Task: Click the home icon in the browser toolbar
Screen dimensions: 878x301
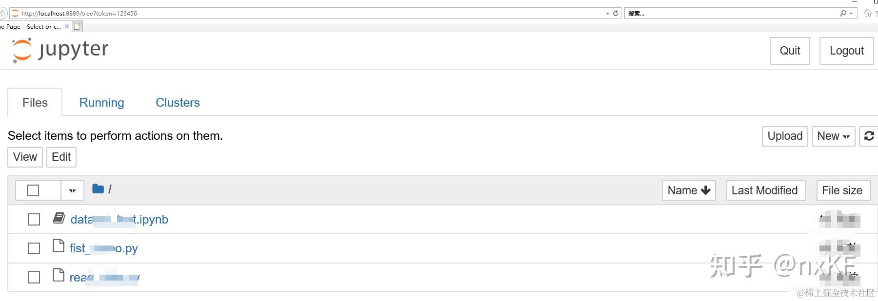Action: pos(868,13)
